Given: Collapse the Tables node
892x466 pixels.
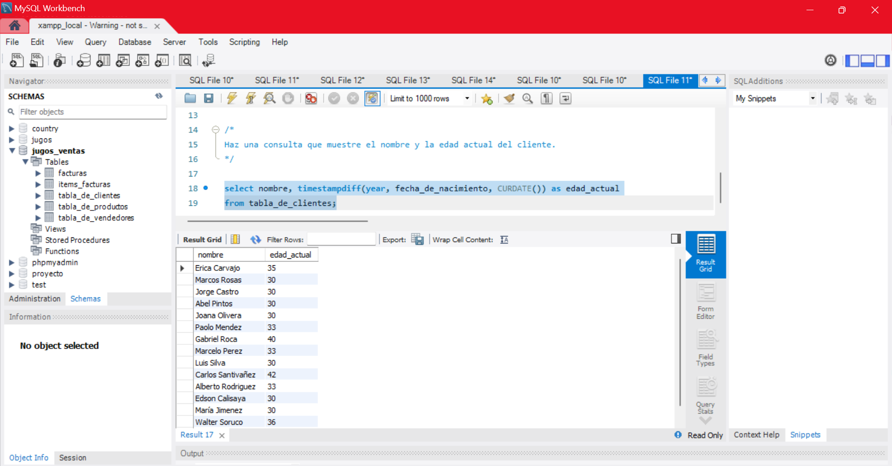Looking at the screenshot, I should [25, 162].
